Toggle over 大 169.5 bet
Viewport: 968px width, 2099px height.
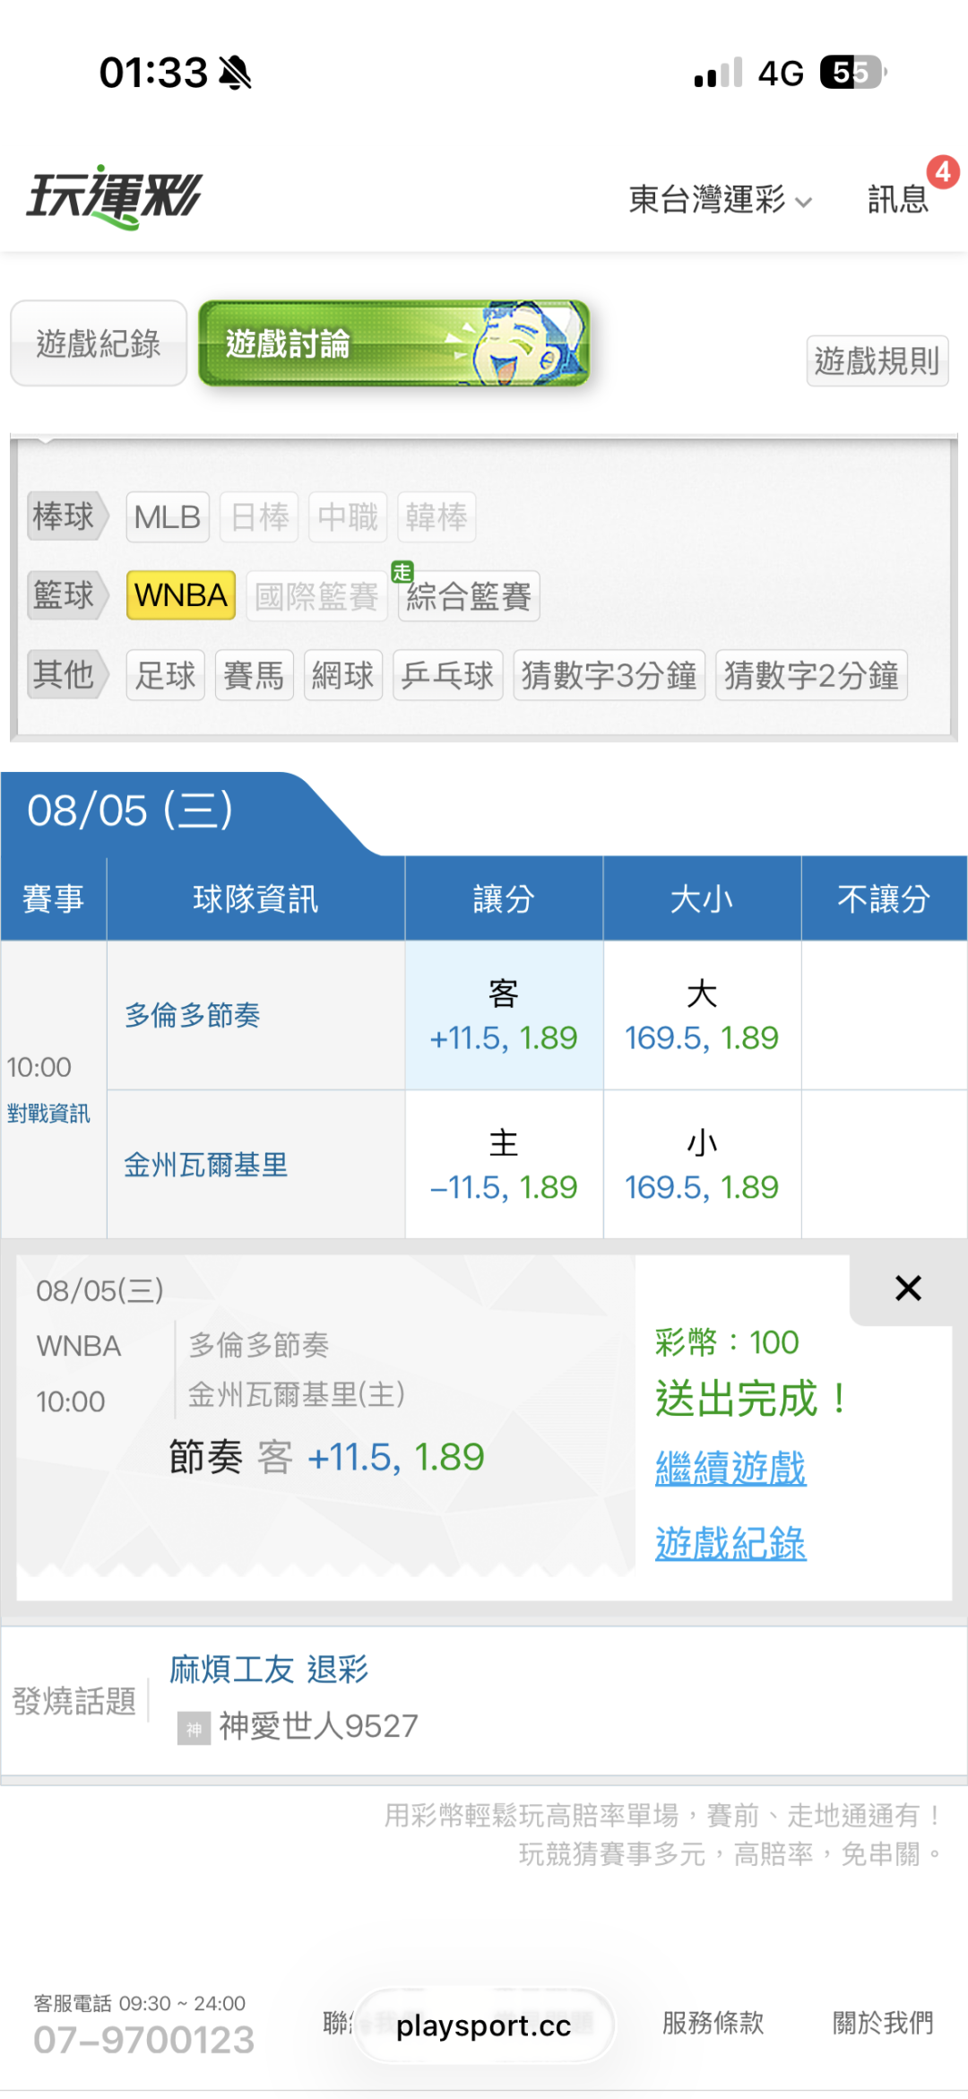(702, 1015)
